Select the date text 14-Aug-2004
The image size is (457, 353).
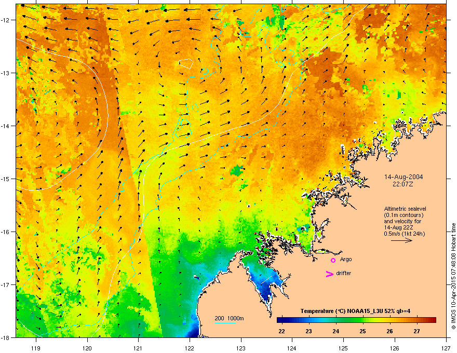404,177
